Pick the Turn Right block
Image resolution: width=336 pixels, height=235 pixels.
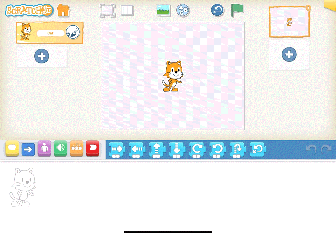[197, 150]
